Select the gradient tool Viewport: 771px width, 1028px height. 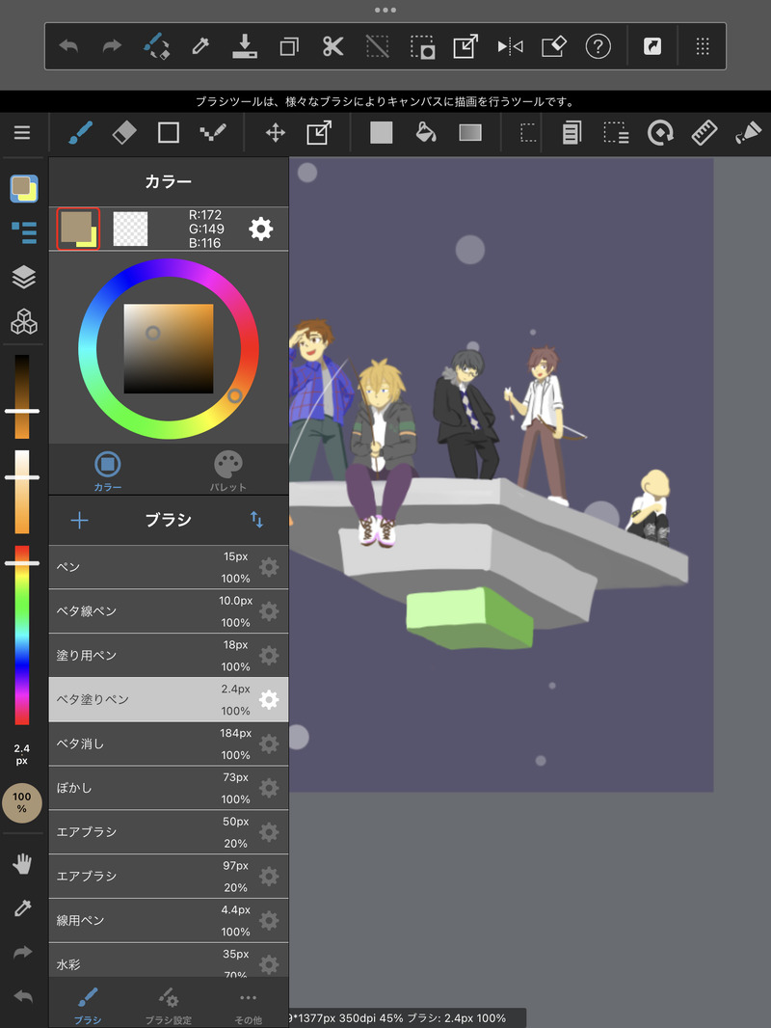click(470, 132)
